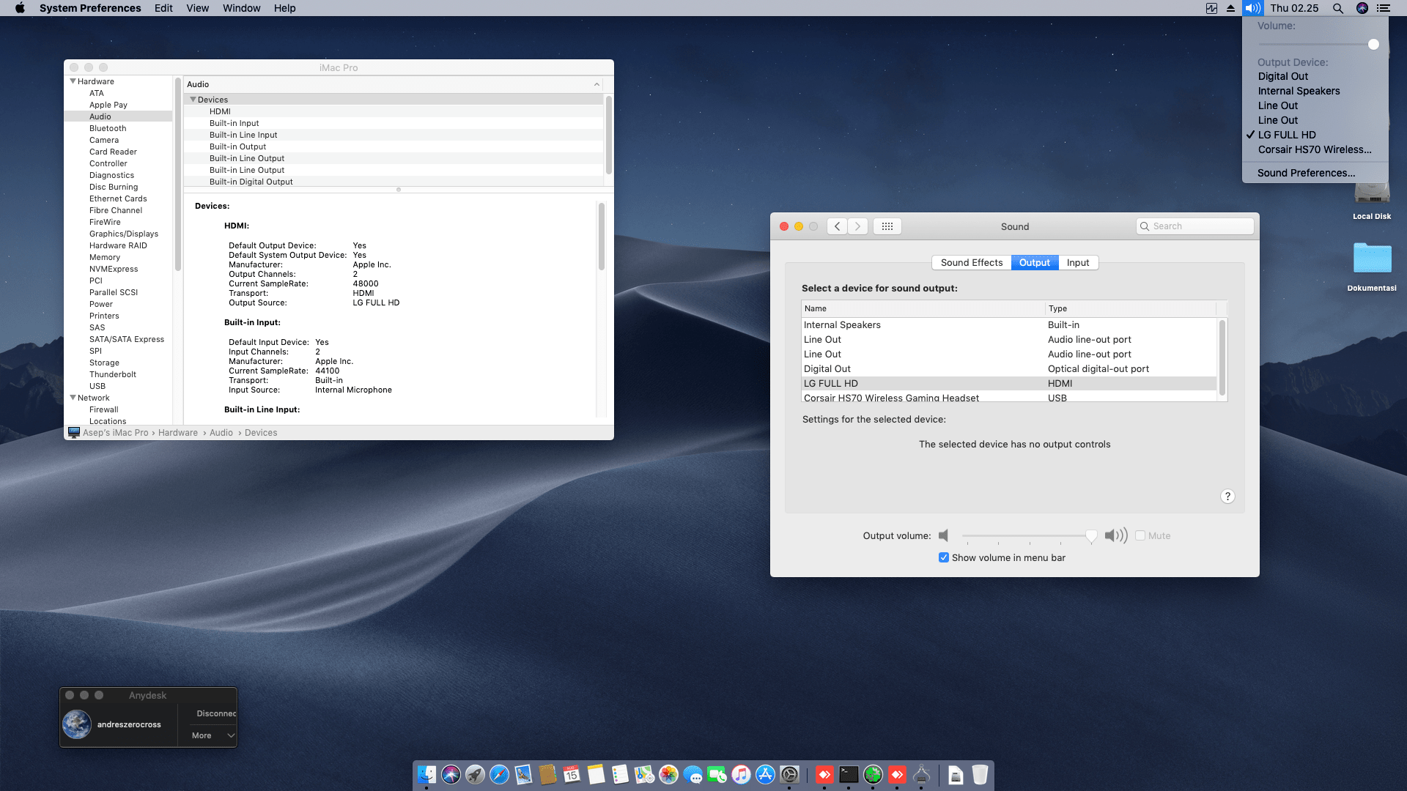Open Photos icon in dock
Screen dimensions: 1407x791
pyautogui.click(x=668, y=775)
